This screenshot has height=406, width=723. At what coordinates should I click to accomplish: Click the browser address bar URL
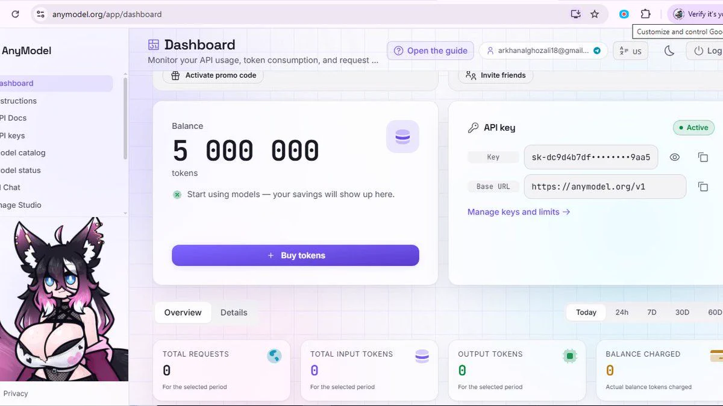(x=107, y=14)
